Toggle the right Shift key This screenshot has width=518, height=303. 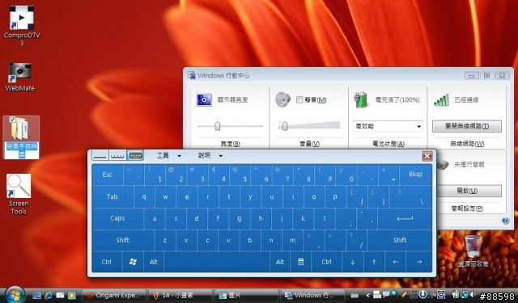click(x=400, y=240)
